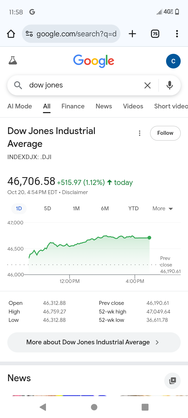Screen dimensions: 188x418
Task: Expand the More time range dropdown
Action: pos(163,208)
